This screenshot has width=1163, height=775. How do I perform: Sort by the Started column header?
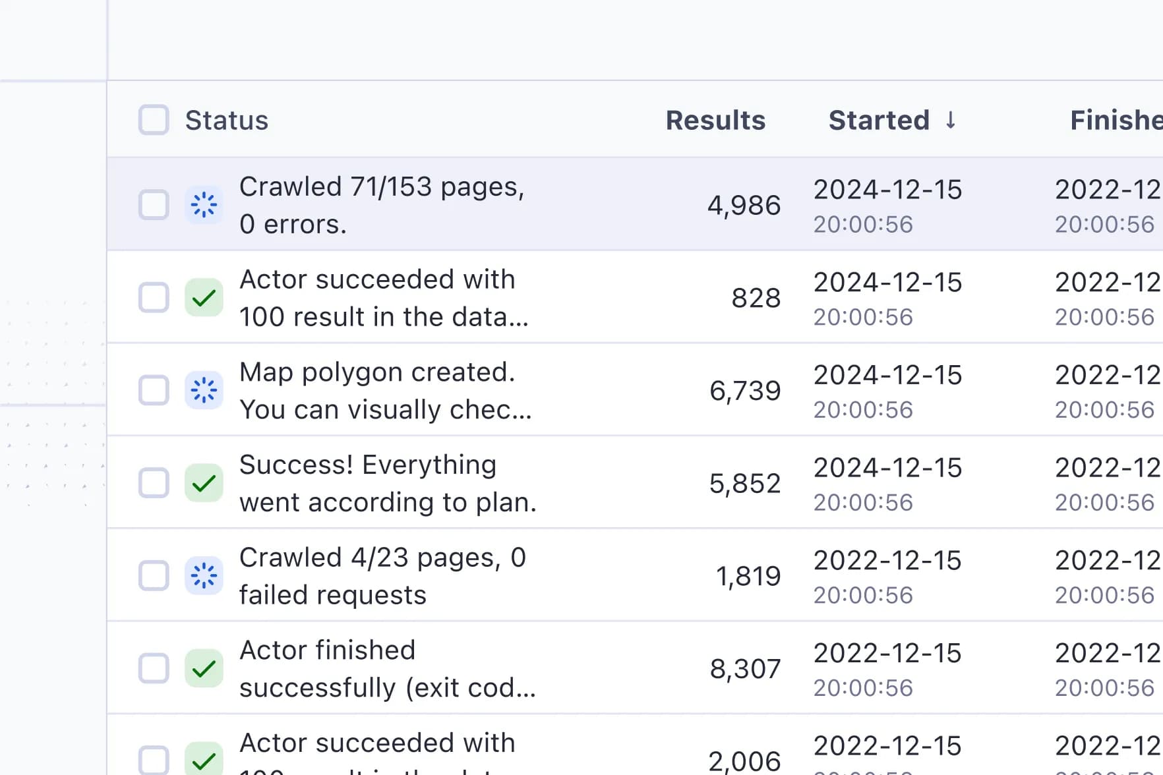879,120
